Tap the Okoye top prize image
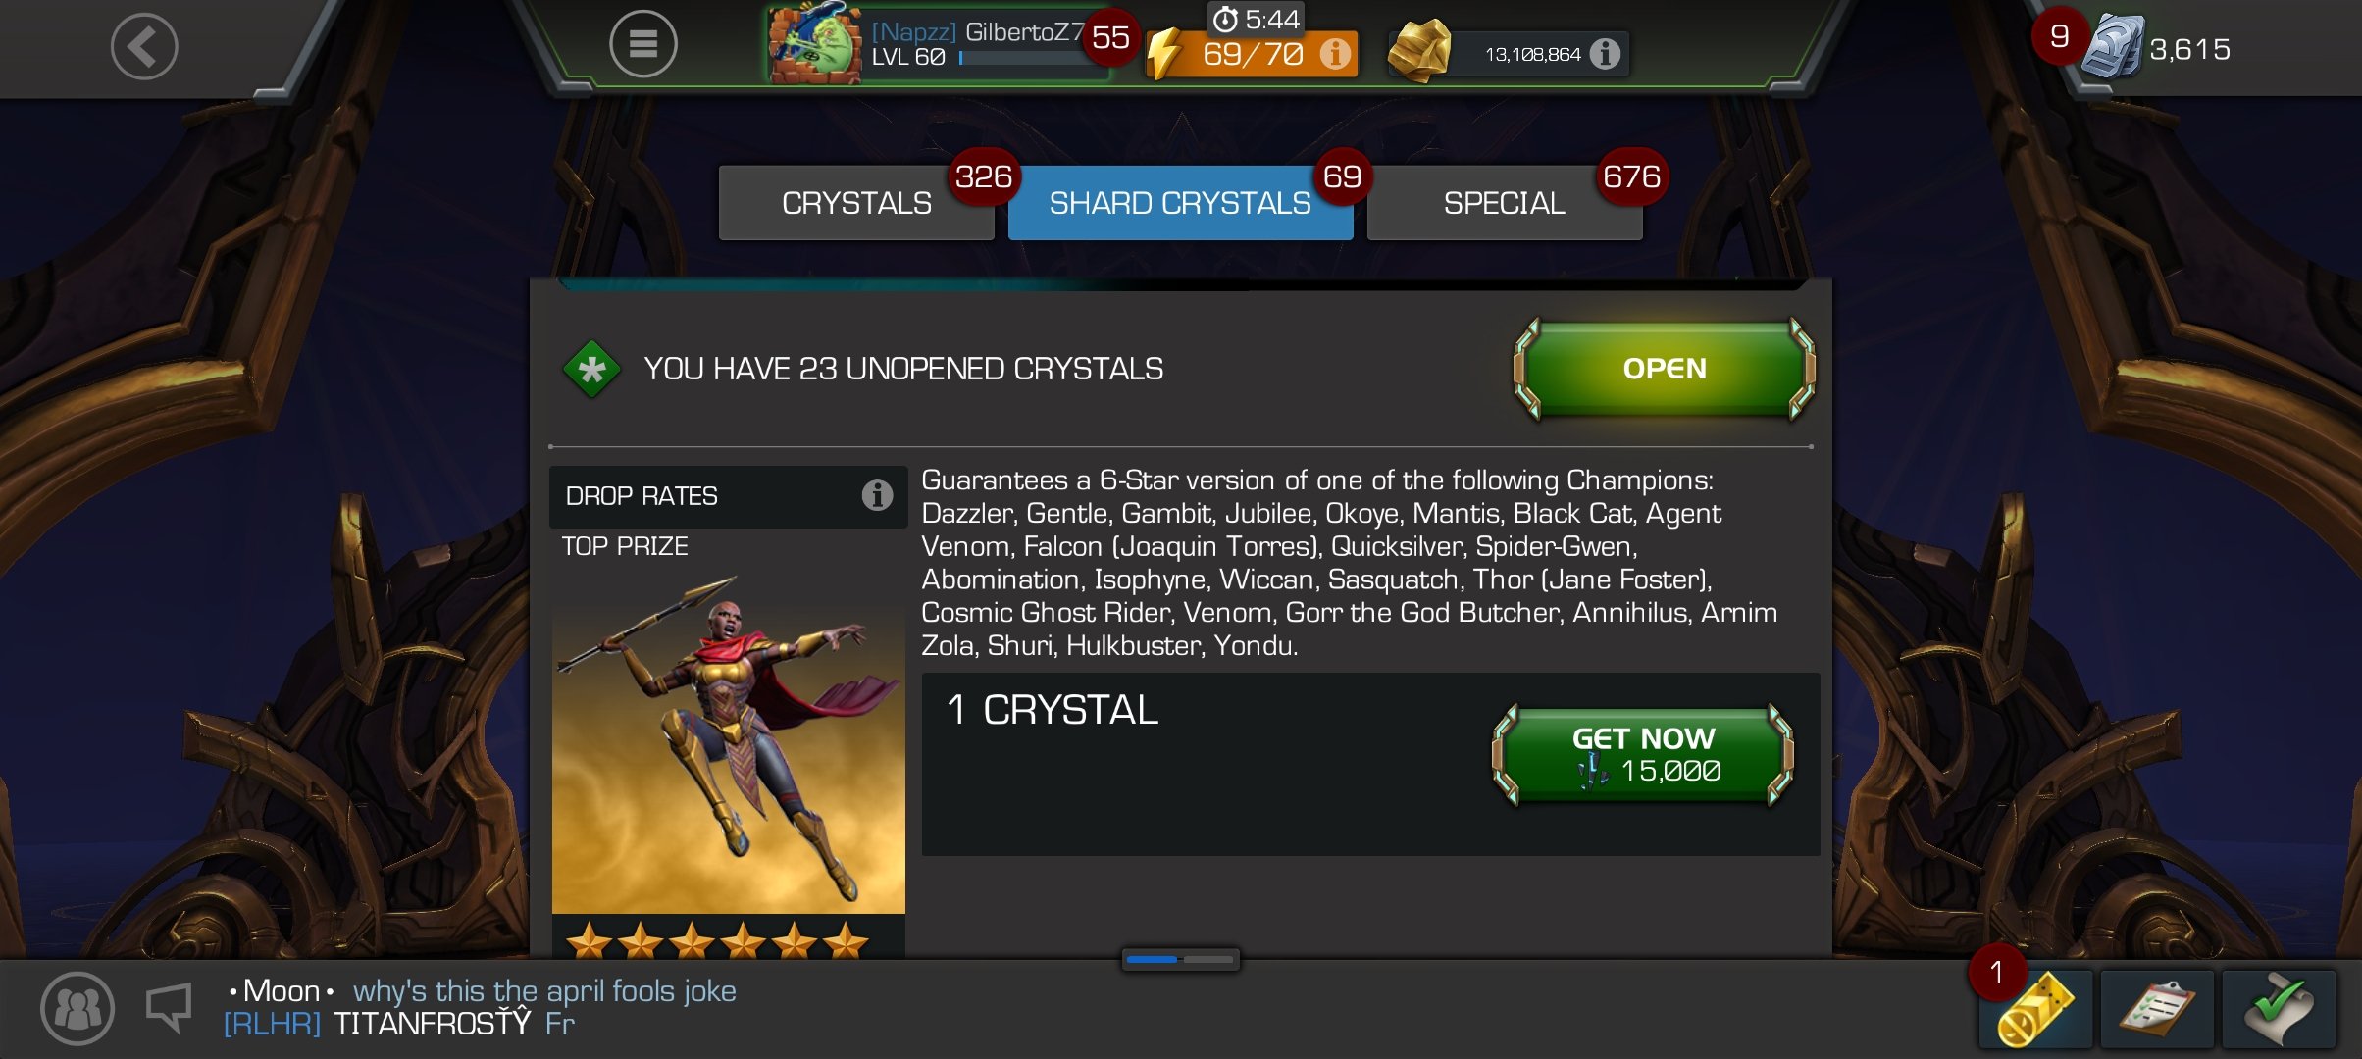The width and height of the screenshot is (2362, 1059). 729,745
